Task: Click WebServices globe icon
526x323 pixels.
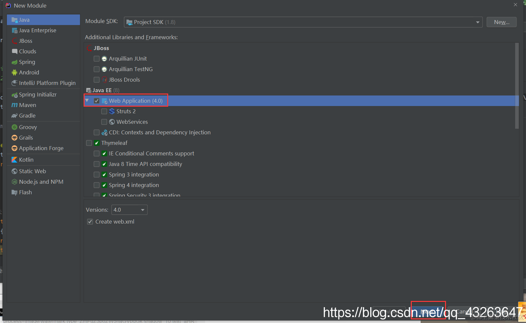Action: click(x=112, y=122)
